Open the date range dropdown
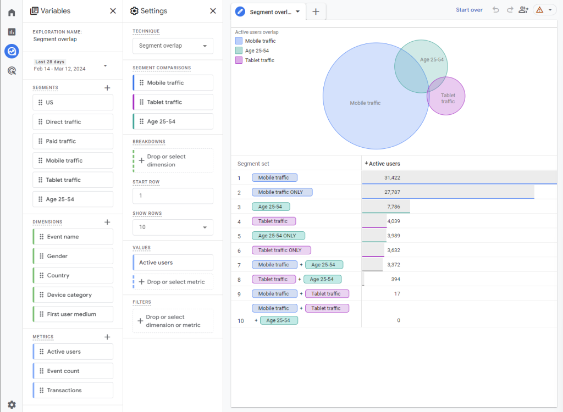 [x=71, y=65]
